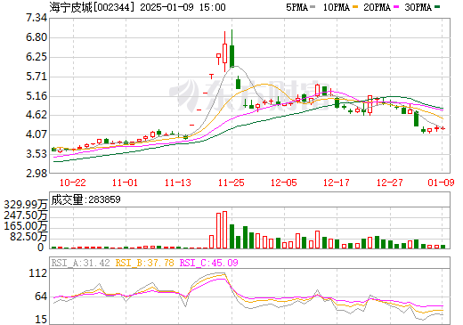The width and height of the screenshot is (463, 325).
Task: Click the 4.62 price axis label
Action: tap(37, 115)
